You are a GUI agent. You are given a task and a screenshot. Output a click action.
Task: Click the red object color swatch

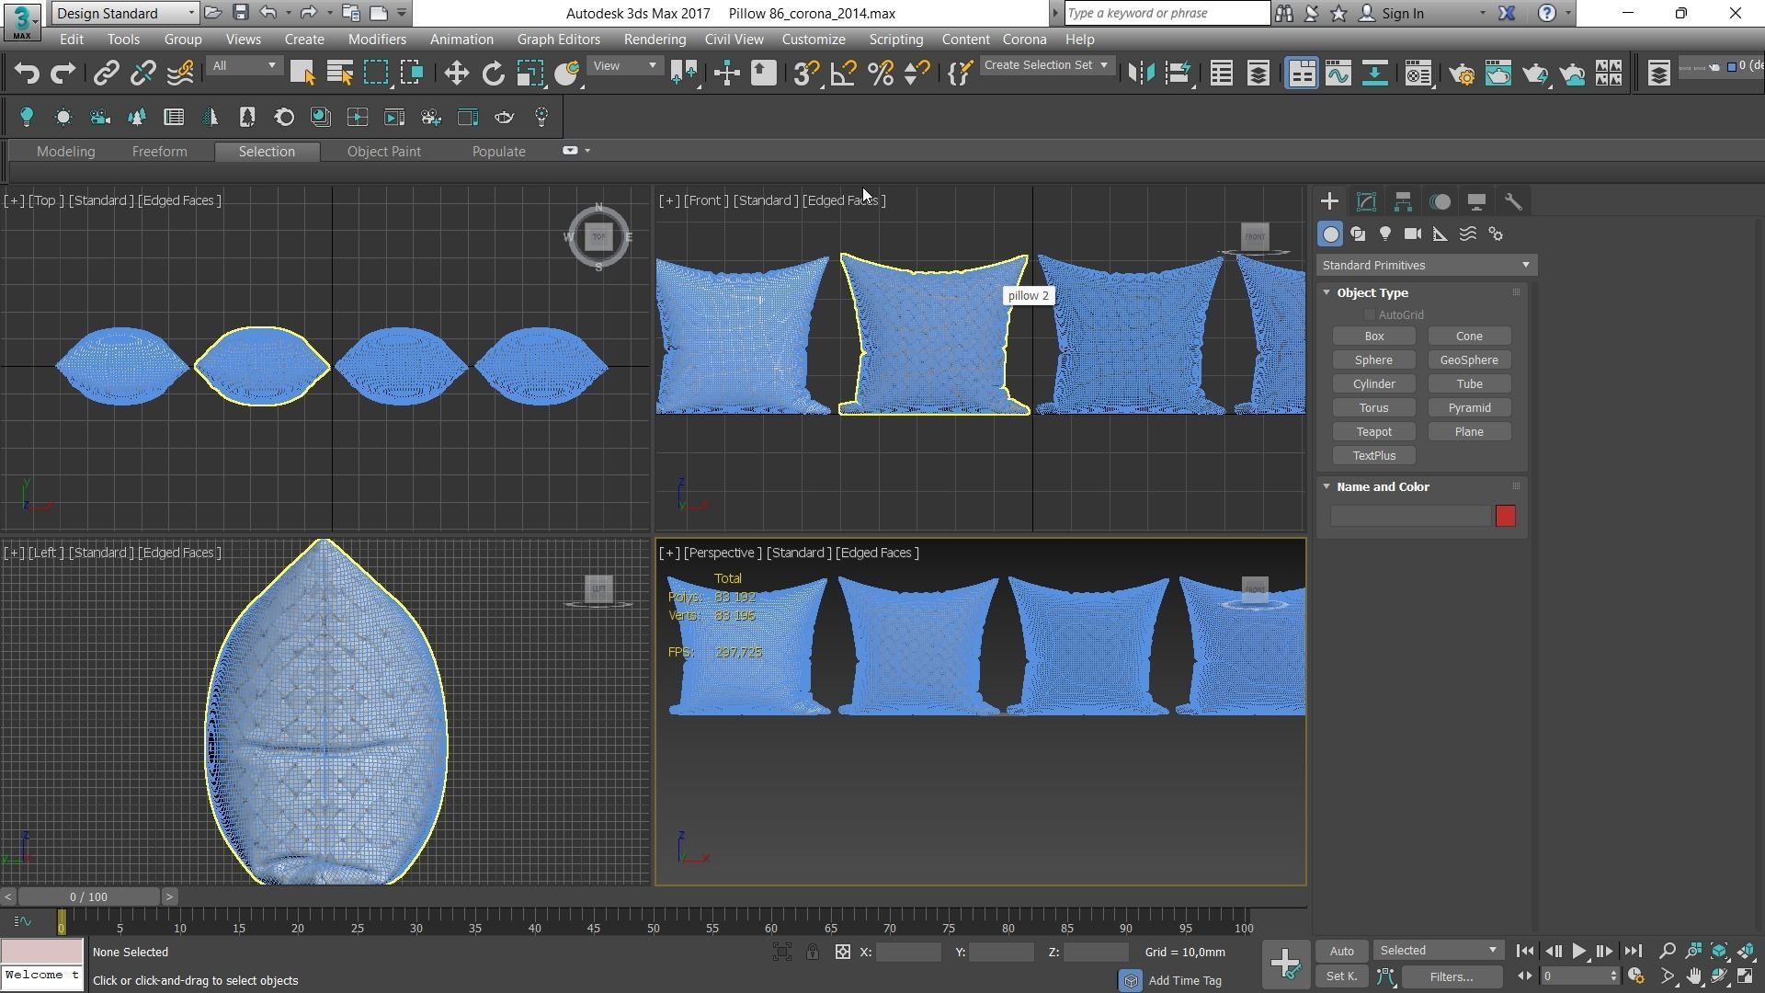[x=1505, y=516]
